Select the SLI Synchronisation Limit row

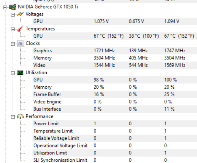[115, 160]
